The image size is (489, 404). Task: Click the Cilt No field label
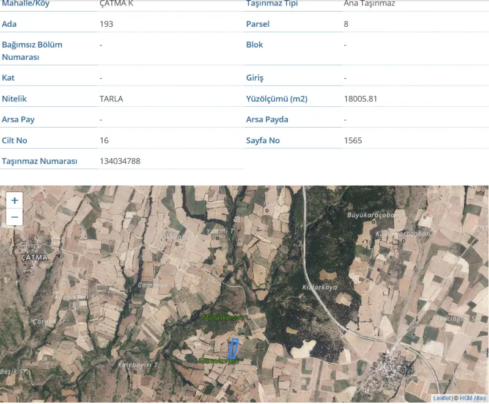tap(14, 140)
